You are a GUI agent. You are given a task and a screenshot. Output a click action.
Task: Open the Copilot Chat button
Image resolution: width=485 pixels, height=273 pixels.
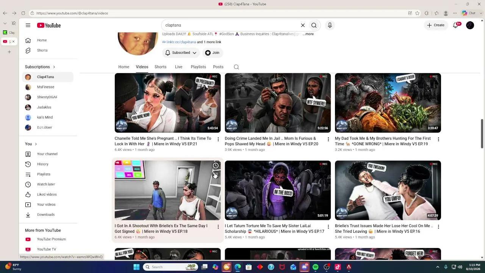click(x=469, y=13)
